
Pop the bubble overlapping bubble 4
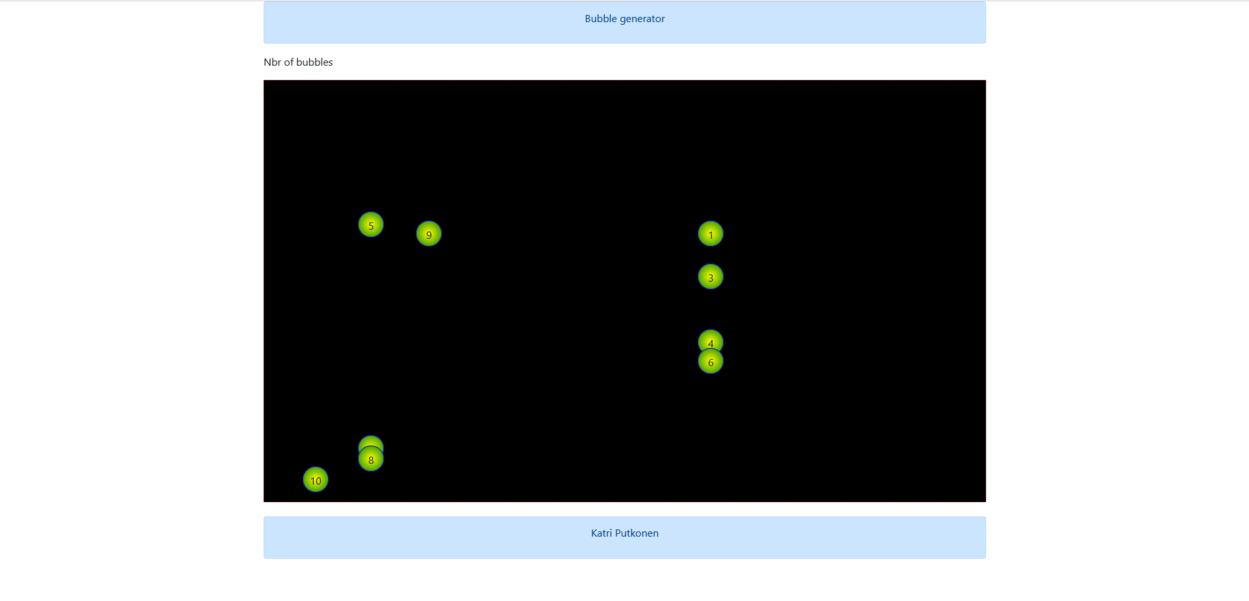pyautogui.click(x=710, y=362)
